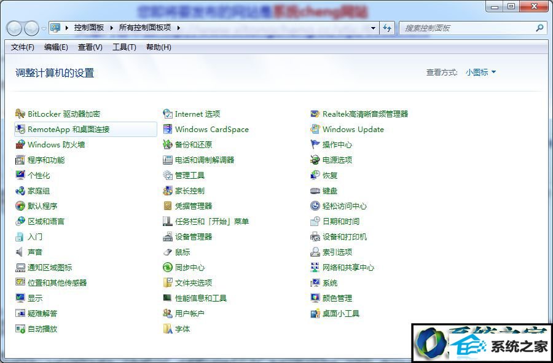Open the 颜色管理 link
Screen dimensions: 553x363
coord(337,298)
